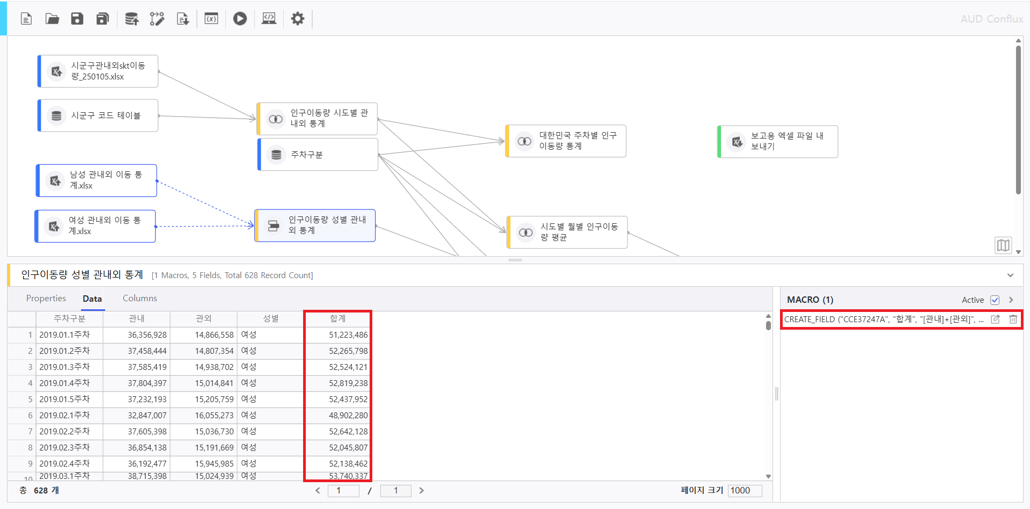This screenshot has width=1030, height=509.
Task: Click the database icon on 시군구 코드 테이블 node
Action: pyautogui.click(x=56, y=115)
